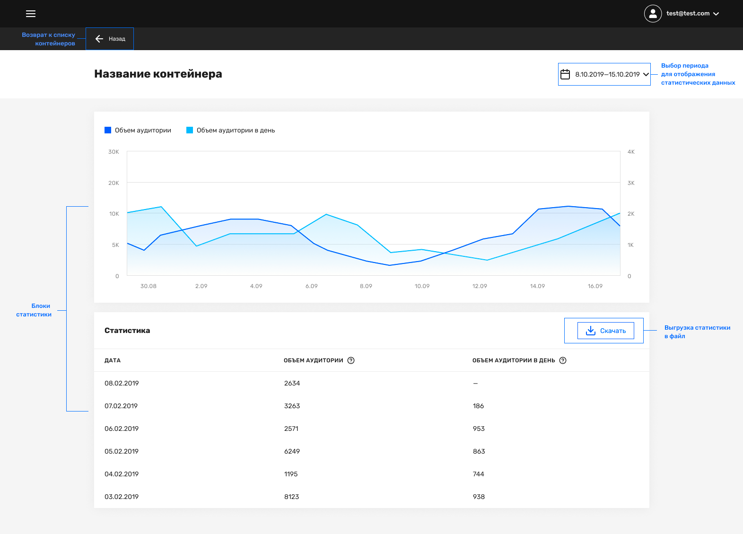The height and width of the screenshot is (534, 743).
Task: Click the Название контейнера page title
Action: point(158,74)
